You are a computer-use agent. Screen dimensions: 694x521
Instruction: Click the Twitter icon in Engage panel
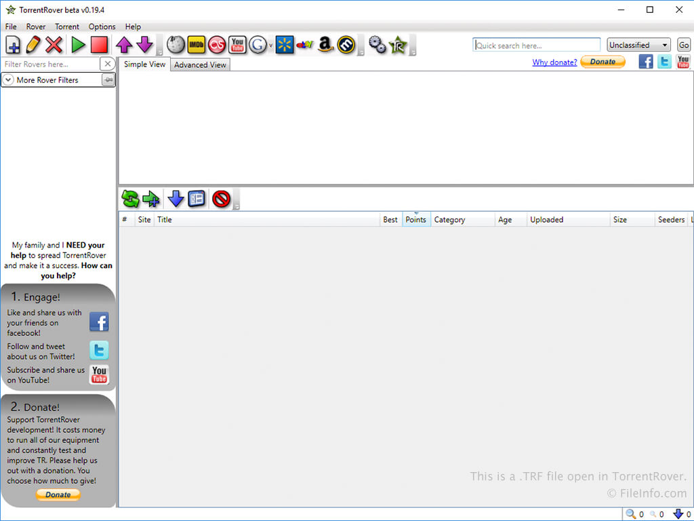[99, 351]
